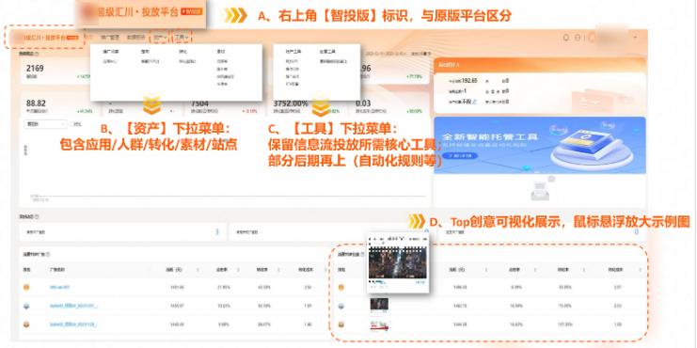Click the gold rank medal in TOP广告
Viewport: 697px width, 348px height.
tap(26, 287)
